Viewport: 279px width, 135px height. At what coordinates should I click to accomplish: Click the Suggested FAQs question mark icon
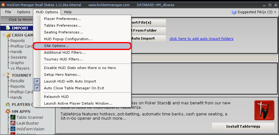click(x=234, y=12)
